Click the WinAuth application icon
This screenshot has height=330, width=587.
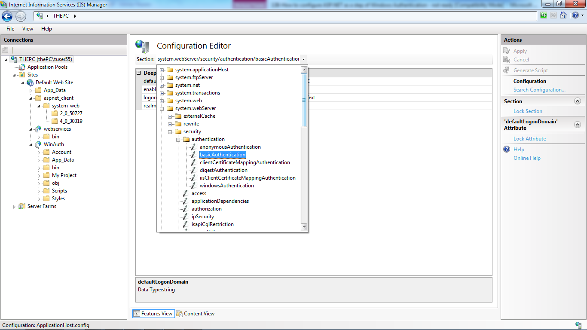[x=38, y=144]
